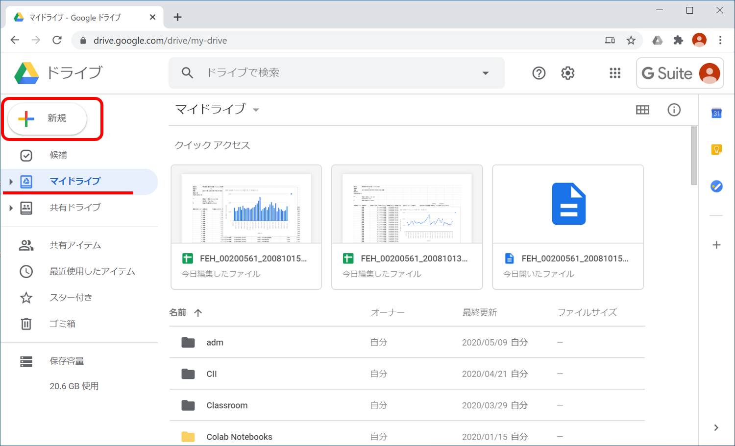Click the 2020/04/21 date cell
Screen dimensions: 735x446
coord(485,374)
